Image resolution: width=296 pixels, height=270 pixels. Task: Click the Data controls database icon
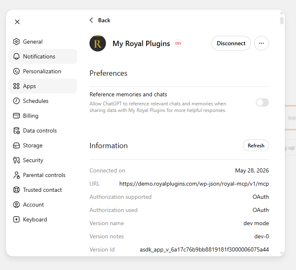16,130
